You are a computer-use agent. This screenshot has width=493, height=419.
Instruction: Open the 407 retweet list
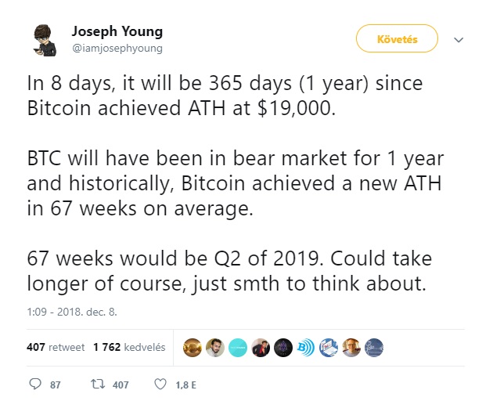[56, 347]
